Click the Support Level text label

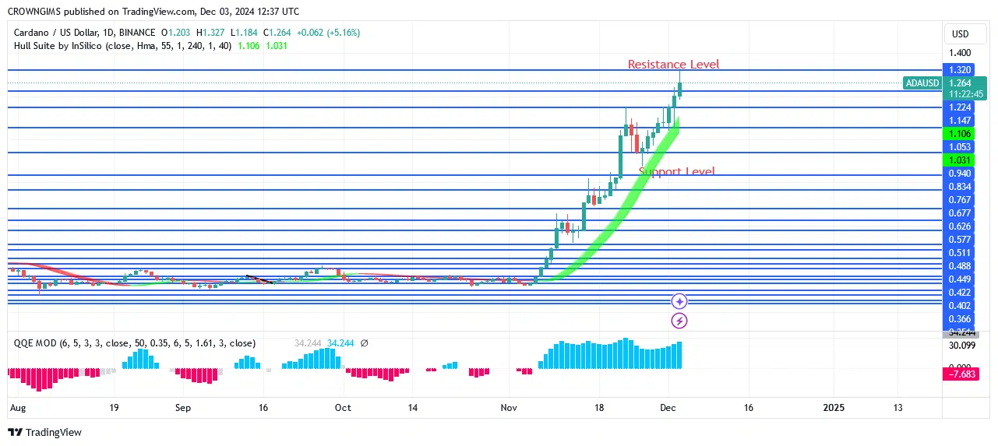point(676,172)
